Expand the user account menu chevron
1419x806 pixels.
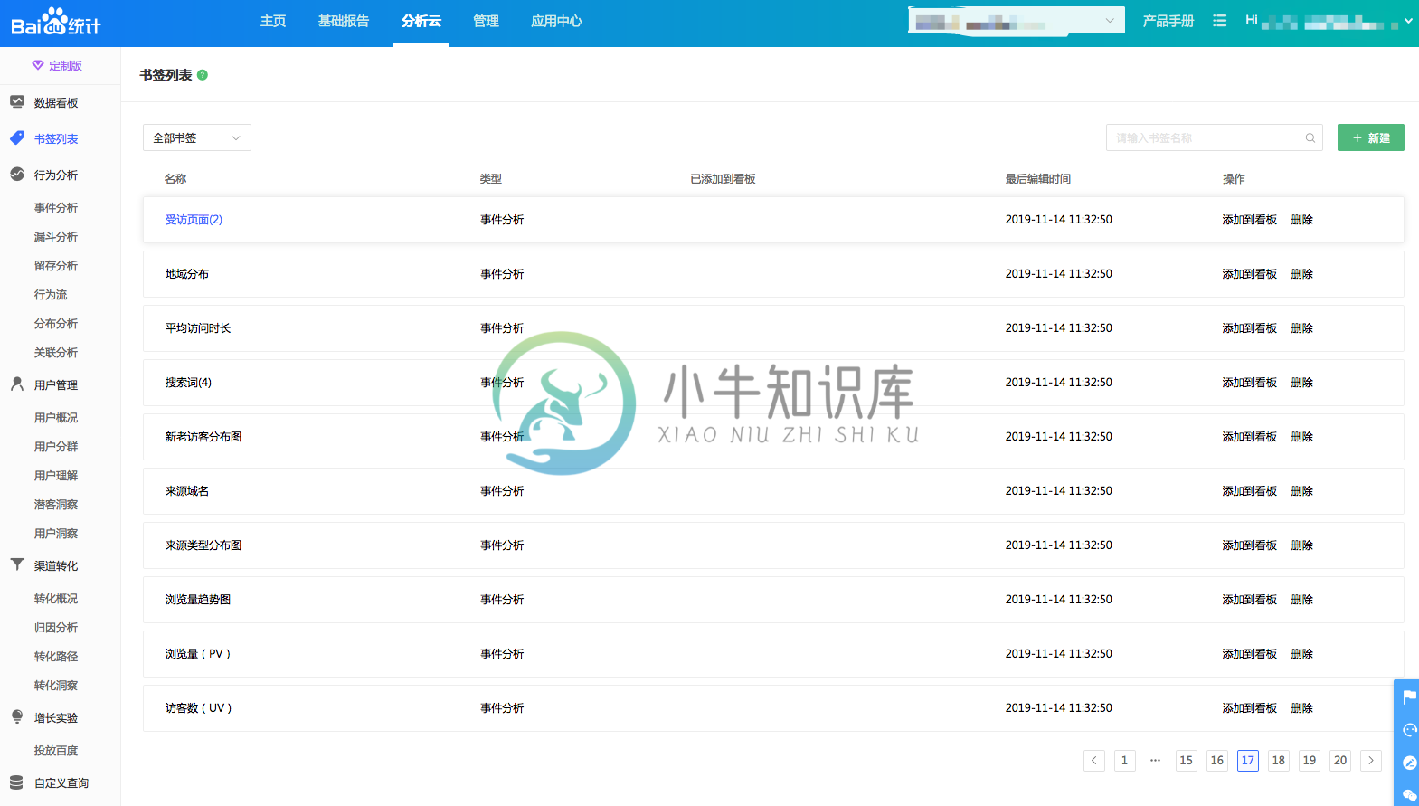point(1408,21)
